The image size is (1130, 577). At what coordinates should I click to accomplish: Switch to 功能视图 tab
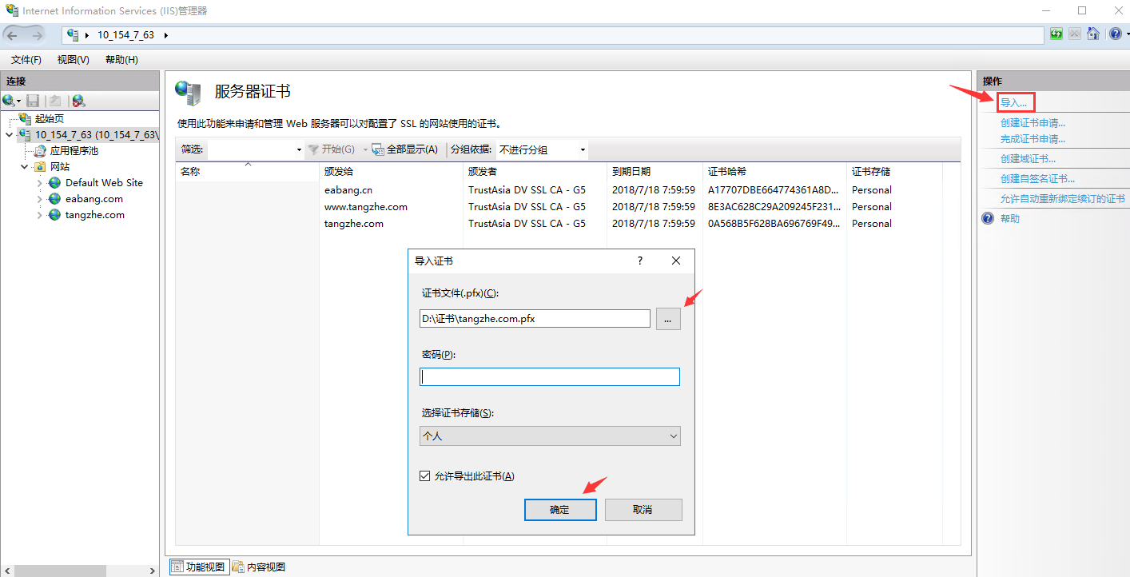[199, 567]
